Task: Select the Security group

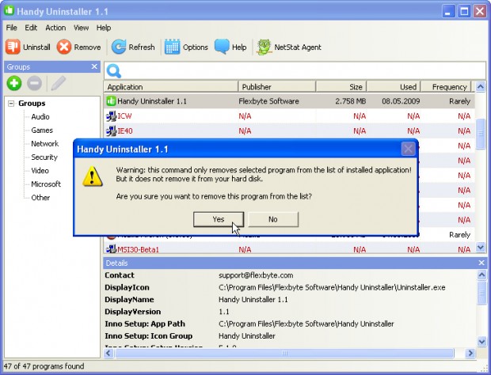Action: 44,157
